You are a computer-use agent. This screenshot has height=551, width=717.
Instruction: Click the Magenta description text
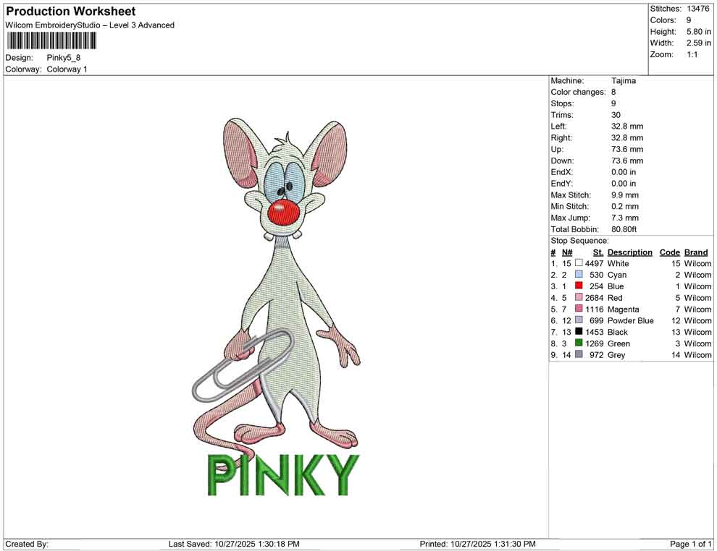pyautogui.click(x=623, y=309)
